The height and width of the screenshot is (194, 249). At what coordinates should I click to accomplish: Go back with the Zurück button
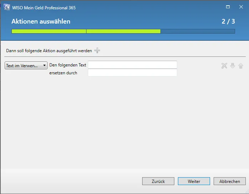coord(158,181)
